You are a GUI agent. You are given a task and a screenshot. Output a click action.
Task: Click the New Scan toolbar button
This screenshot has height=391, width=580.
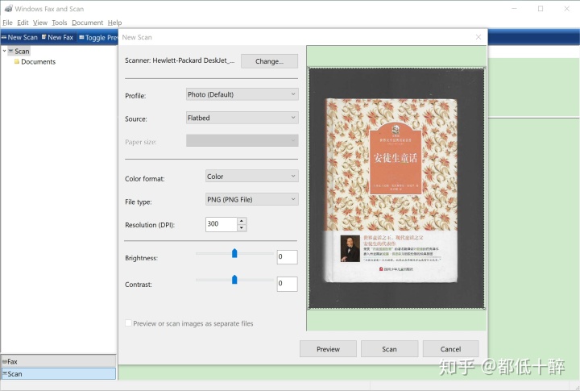(19, 37)
